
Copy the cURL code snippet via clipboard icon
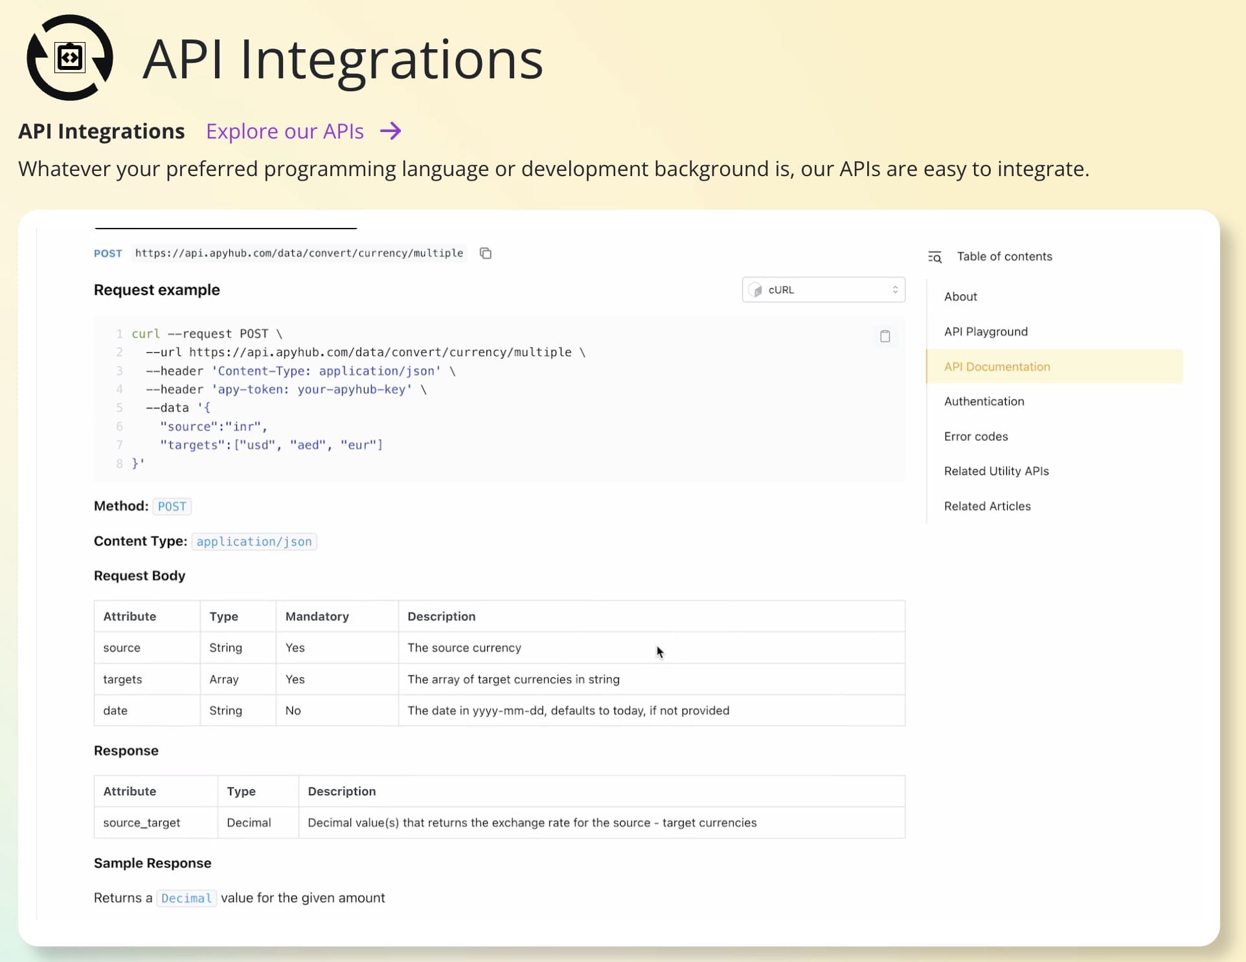coord(885,336)
